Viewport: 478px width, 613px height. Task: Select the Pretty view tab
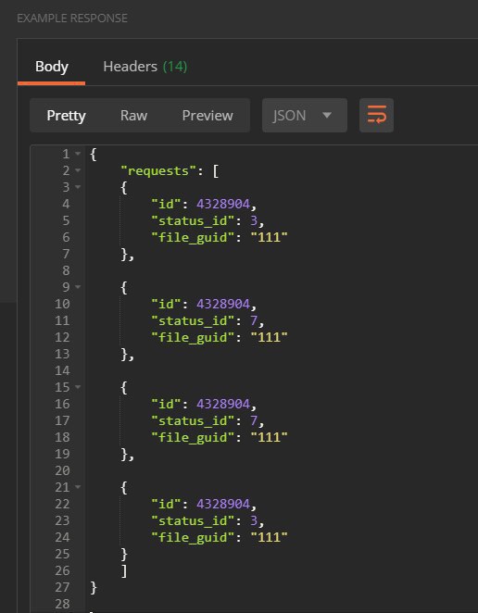(66, 116)
